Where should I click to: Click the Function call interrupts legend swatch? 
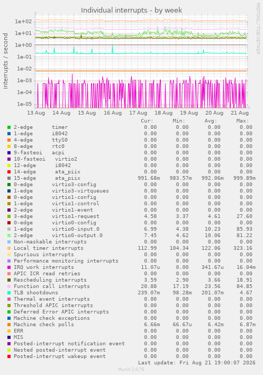(x=9, y=286)
